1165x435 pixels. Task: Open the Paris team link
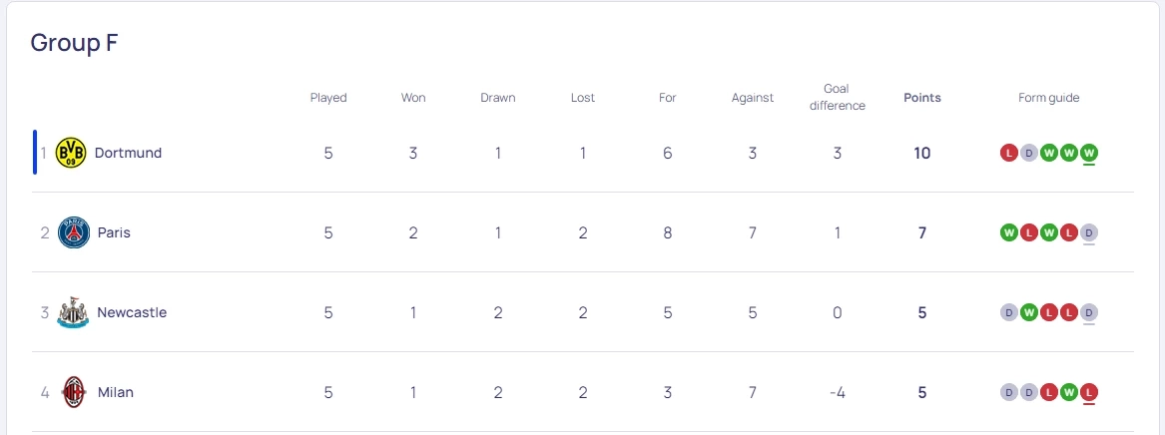click(114, 232)
